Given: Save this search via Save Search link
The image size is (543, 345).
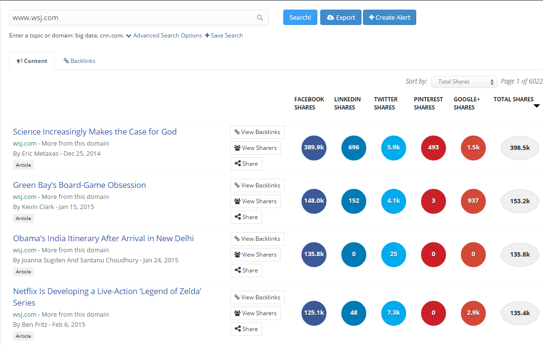Looking at the screenshot, I should [x=224, y=36].
